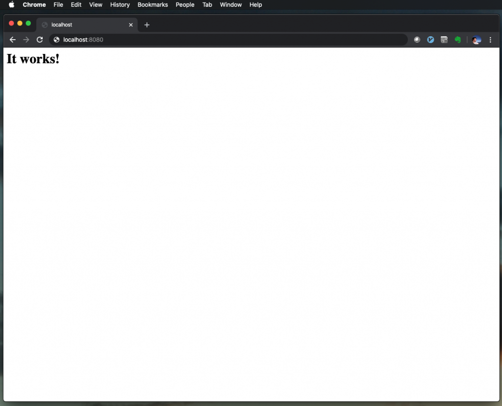Click the yellow minimize window button
Image resolution: width=502 pixels, height=406 pixels.
20,24
